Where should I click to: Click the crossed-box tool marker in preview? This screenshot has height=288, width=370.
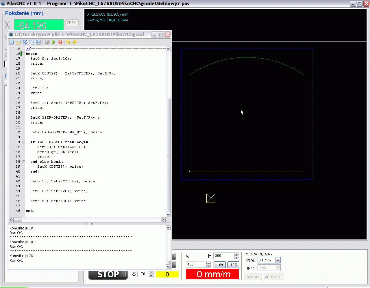tap(211, 198)
